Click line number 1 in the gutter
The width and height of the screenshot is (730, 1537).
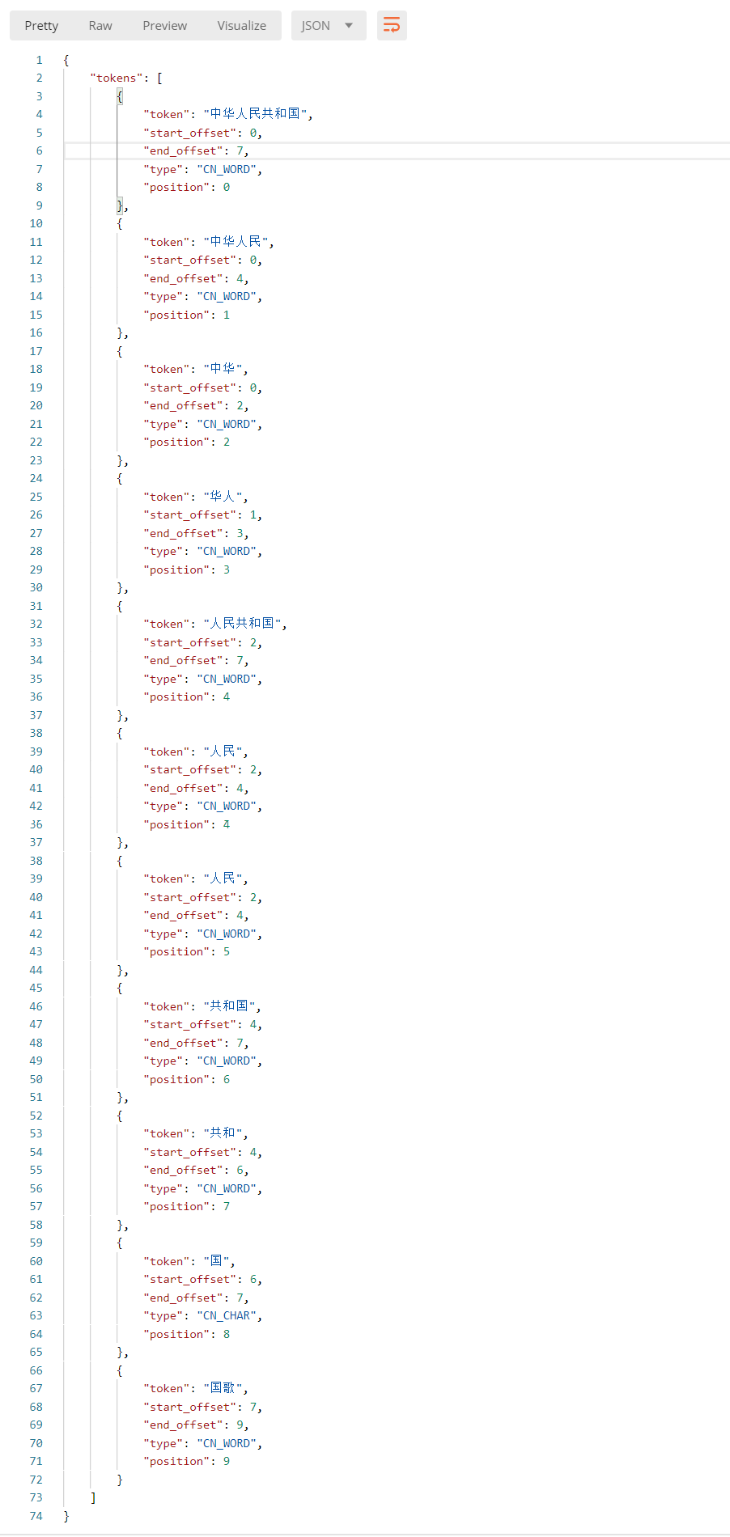click(x=39, y=60)
